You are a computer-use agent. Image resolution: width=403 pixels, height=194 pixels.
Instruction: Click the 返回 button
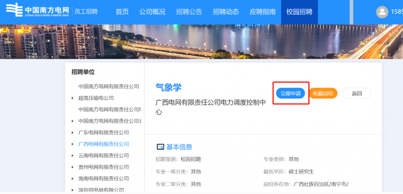click(x=357, y=93)
